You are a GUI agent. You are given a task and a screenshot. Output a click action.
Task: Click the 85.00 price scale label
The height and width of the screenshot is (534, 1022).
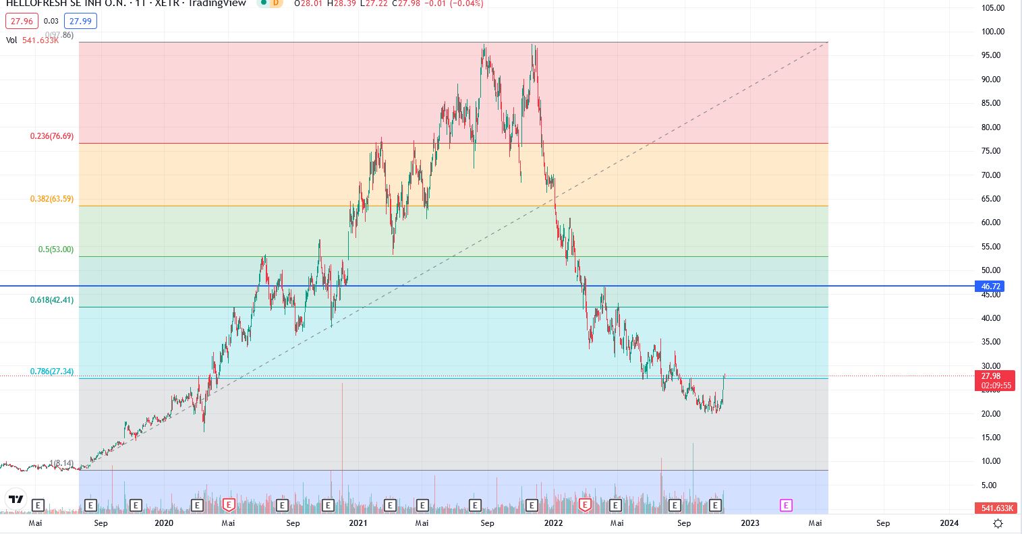[x=991, y=103]
